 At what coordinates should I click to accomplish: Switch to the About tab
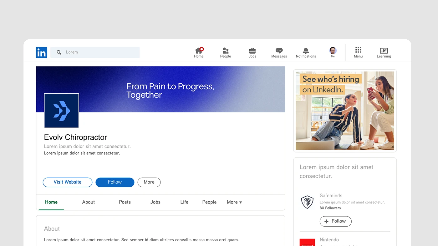(x=88, y=202)
